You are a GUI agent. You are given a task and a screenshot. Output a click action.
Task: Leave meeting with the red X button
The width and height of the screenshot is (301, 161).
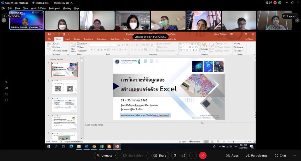pos(203,156)
